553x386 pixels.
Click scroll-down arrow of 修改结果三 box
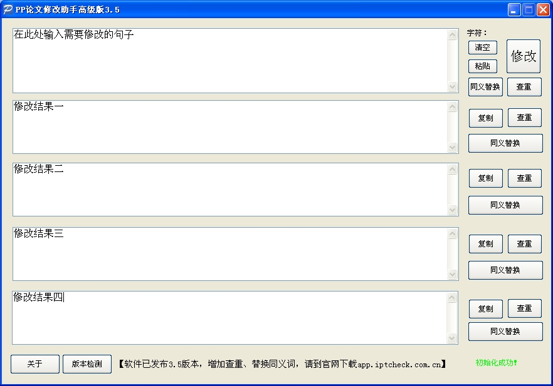click(452, 275)
